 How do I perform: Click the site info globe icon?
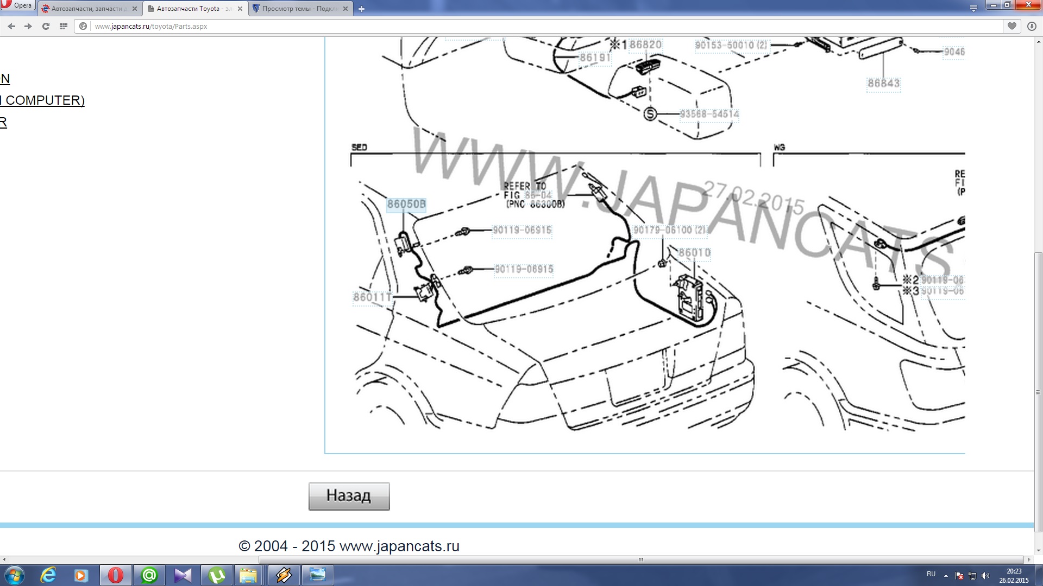[83, 26]
